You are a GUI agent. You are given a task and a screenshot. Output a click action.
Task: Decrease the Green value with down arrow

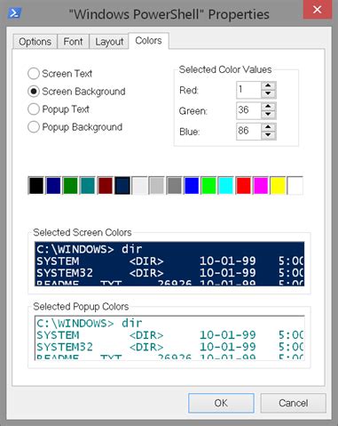[269, 115]
